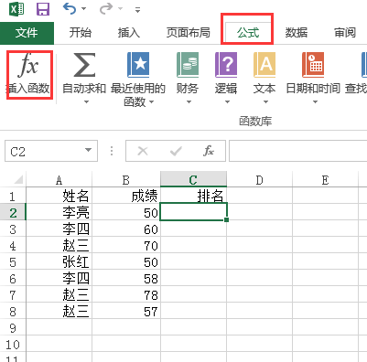
Task: Undo the last action
Action: coord(70,9)
